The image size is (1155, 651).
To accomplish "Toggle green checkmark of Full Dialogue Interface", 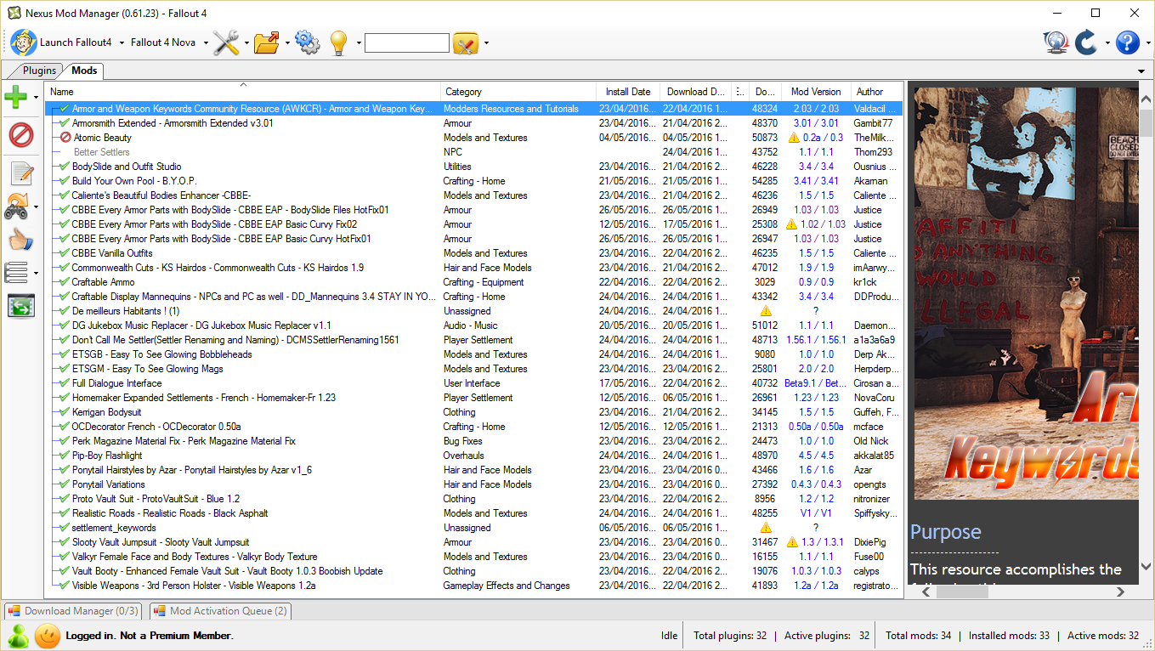I will tap(65, 383).
